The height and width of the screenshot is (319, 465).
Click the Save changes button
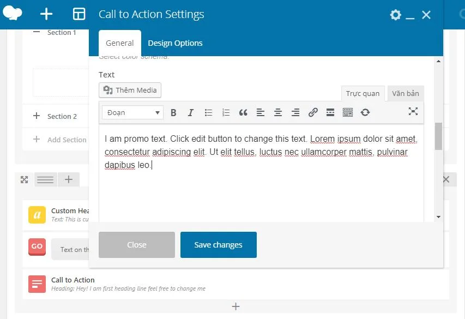pyautogui.click(x=218, y=245)
